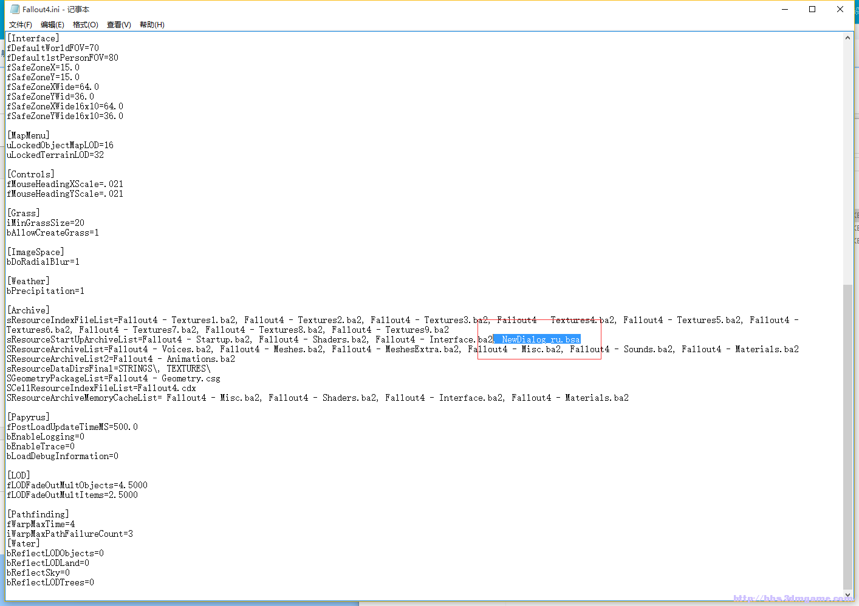Open the 格式(O) Format menu

click(85, 25)
